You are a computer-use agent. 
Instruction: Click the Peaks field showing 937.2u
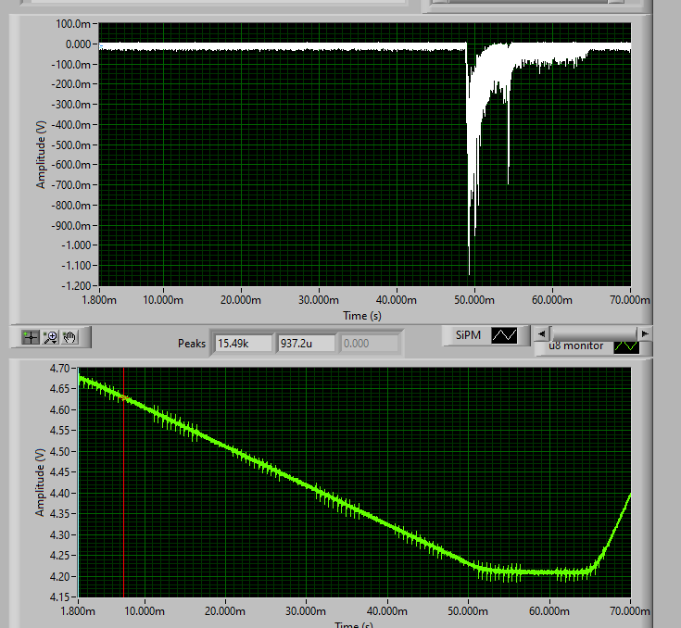(306, 344)
